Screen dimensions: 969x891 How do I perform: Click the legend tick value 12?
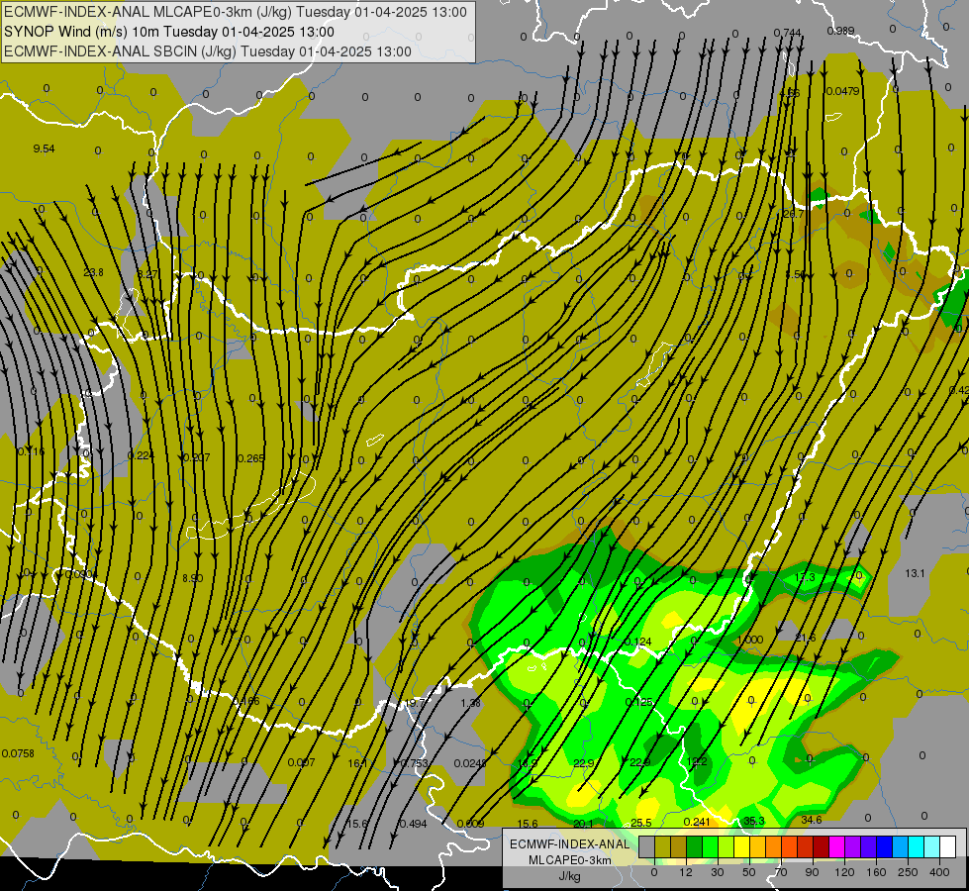click(686, 872)
